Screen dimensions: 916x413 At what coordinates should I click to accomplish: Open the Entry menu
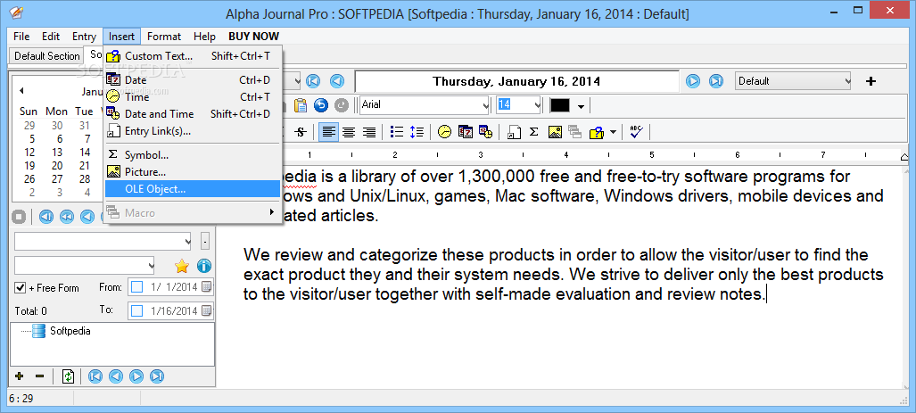[84, 37]
